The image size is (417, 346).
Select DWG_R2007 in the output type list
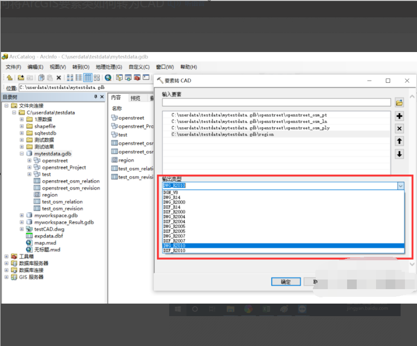[x=283, y=236]
